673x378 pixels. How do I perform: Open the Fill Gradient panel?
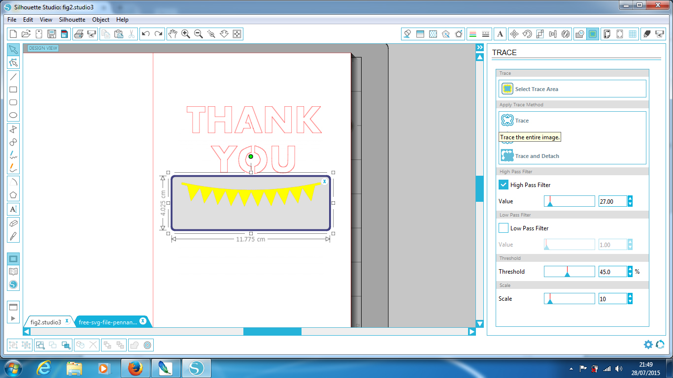coord(420,34)
